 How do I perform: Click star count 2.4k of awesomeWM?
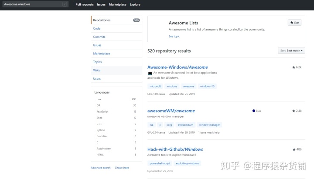click(297, 111)
